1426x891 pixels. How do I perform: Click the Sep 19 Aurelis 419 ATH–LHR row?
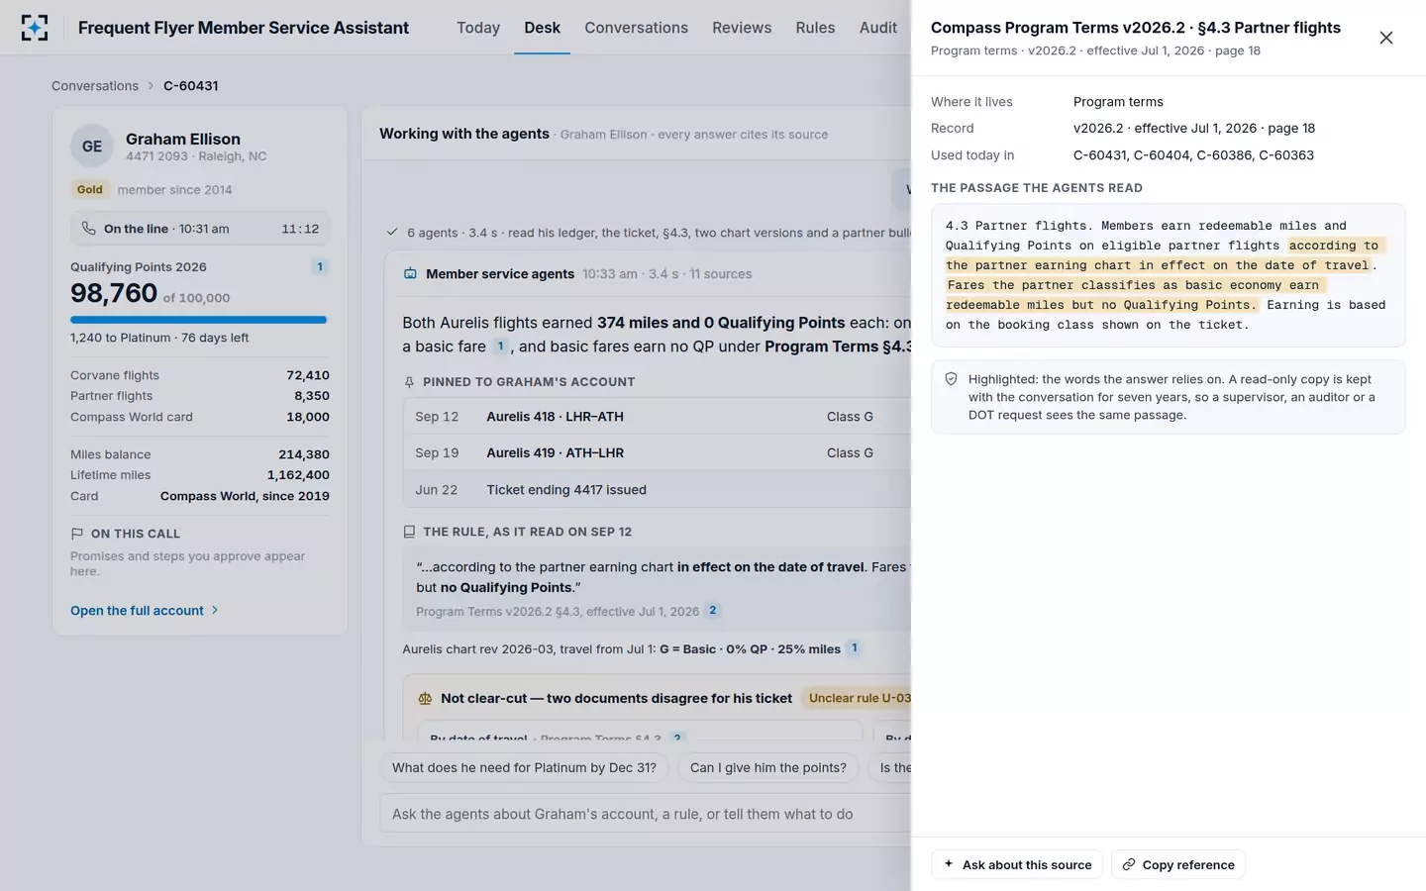click(x=657, y=453)
